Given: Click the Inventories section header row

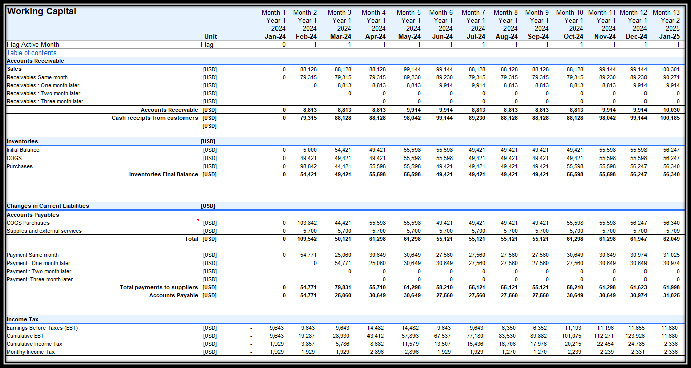Looking at the screenshot, I should pyautogui.click(x=22, y=142).
